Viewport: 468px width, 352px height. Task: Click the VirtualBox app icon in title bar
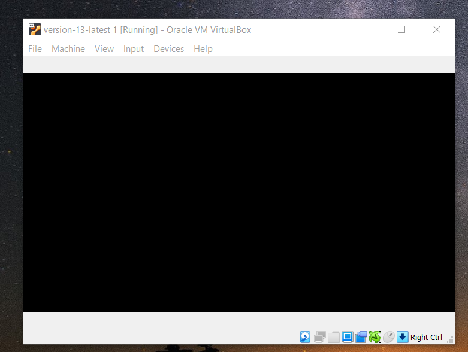(35, 29)
